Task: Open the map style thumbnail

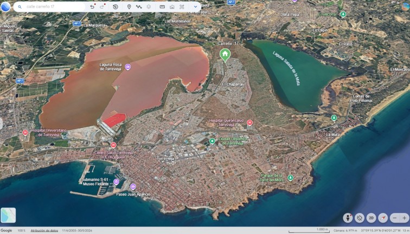Action: (8, 215)
